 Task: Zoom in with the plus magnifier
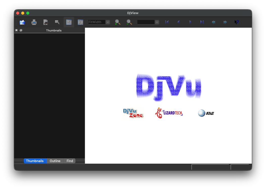118,22
